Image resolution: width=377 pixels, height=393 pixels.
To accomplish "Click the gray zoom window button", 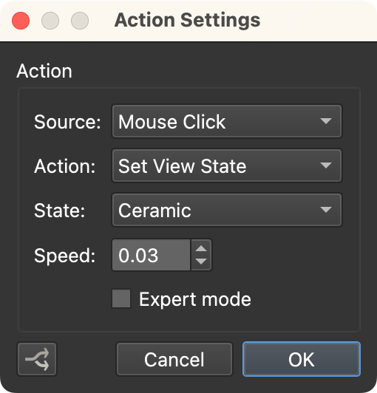I will pos(80,21).
